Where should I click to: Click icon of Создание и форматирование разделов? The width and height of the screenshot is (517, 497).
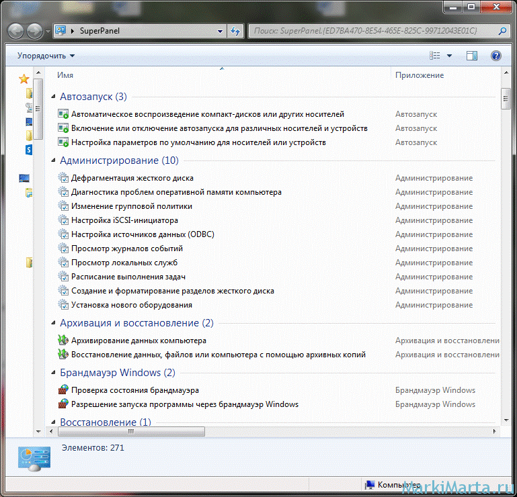(x=63, y=291)
